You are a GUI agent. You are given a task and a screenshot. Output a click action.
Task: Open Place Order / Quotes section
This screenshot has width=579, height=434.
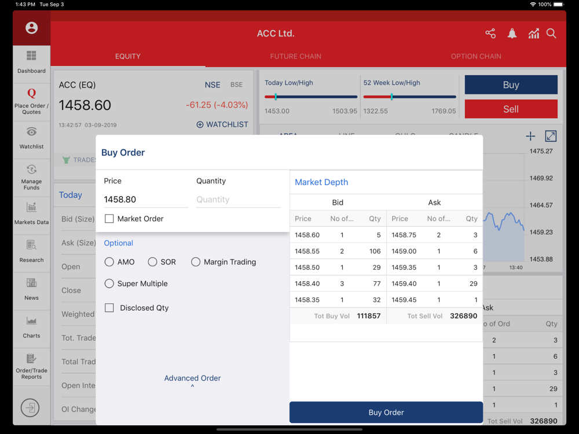(x=31, y=101)
